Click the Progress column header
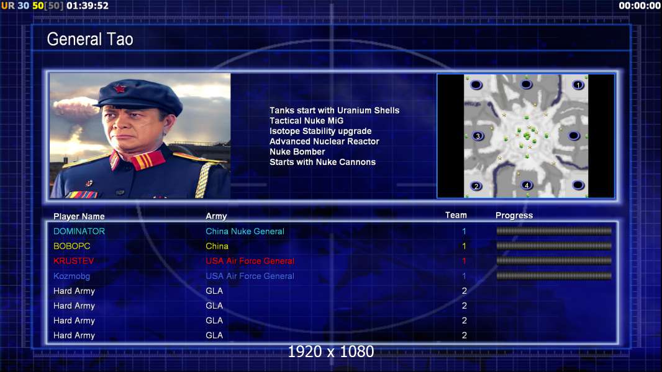Image resolution: width=662 pixels, height=372 pixels. [x=514, y=215]
